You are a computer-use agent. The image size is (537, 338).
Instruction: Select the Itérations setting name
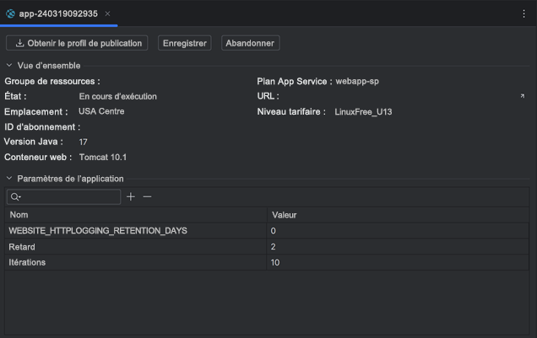tap(27, 262)
